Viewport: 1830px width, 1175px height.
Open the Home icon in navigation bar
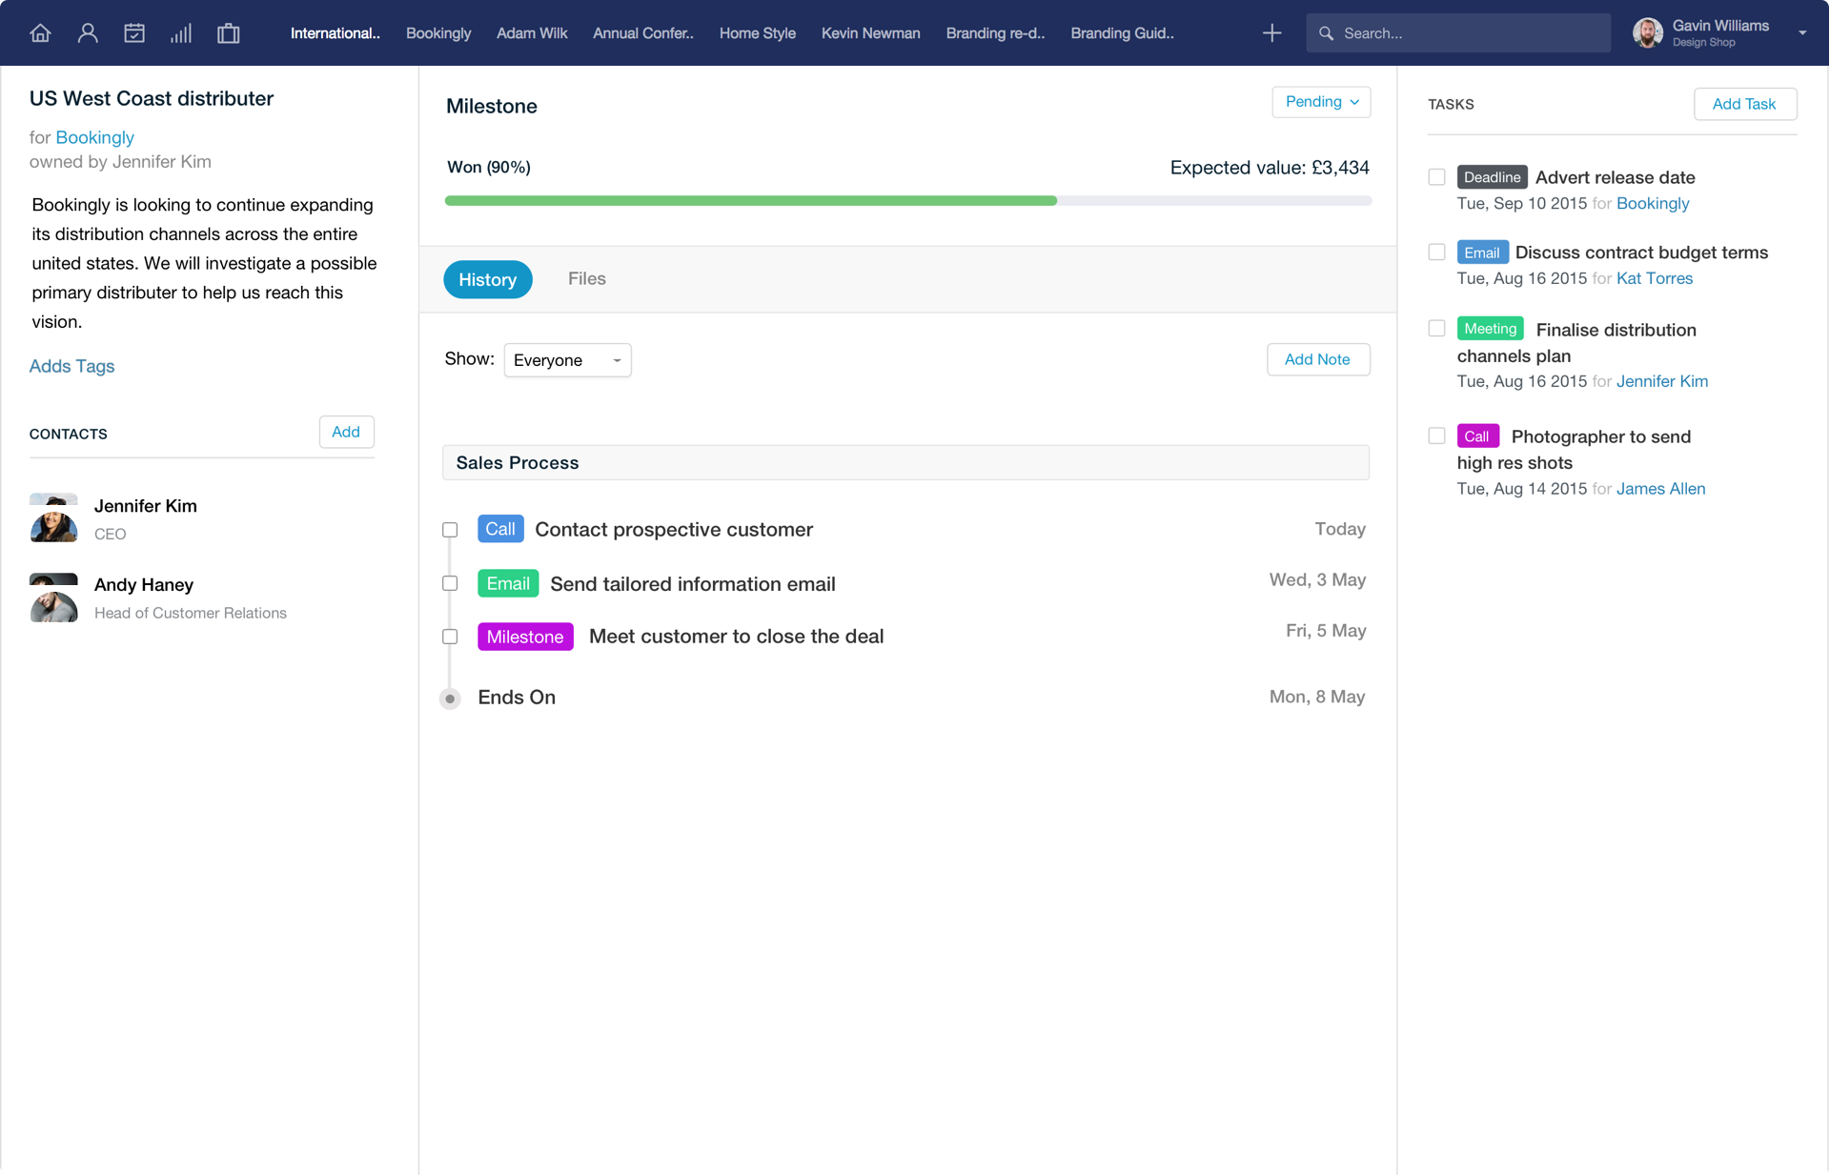click(40, 33)
